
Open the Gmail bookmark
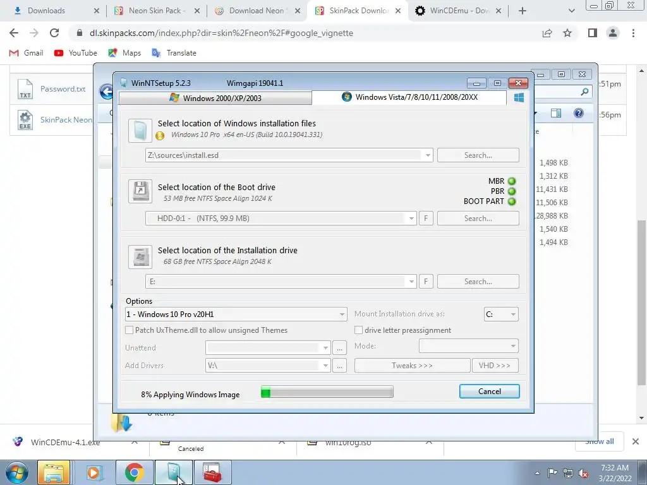click(26, 53)
